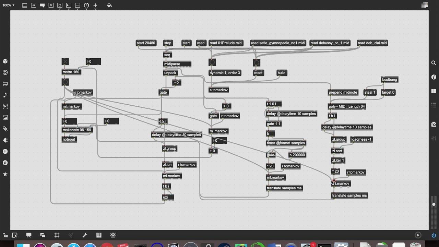This screenshot has width=439, height=247.
Task: Open the star Favorites icon in sidebar
Action: (5, 174)
